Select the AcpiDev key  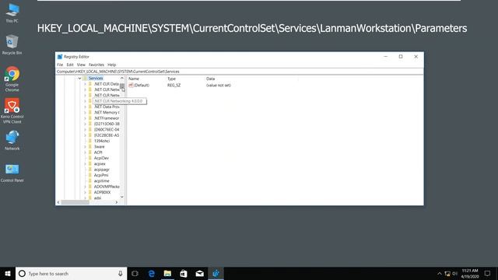(101, 158)
